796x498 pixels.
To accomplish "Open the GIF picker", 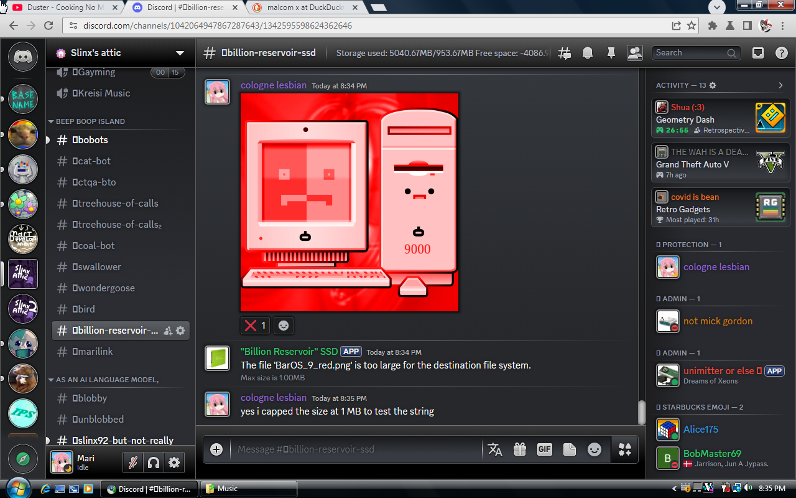I will pyautogui.click(x=544, y=449).
